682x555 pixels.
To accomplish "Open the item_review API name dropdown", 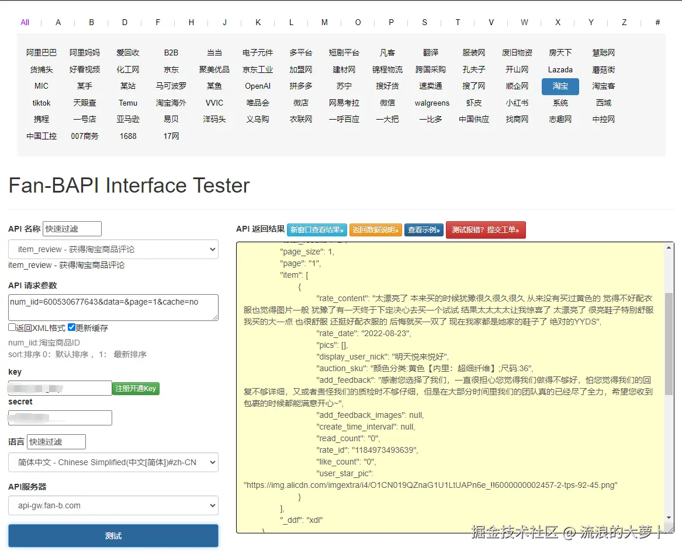I will 113,249.
